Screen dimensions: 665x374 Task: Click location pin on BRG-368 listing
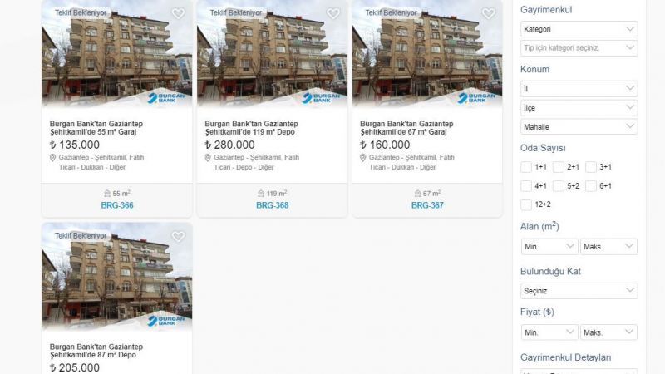tap(208, 158)
